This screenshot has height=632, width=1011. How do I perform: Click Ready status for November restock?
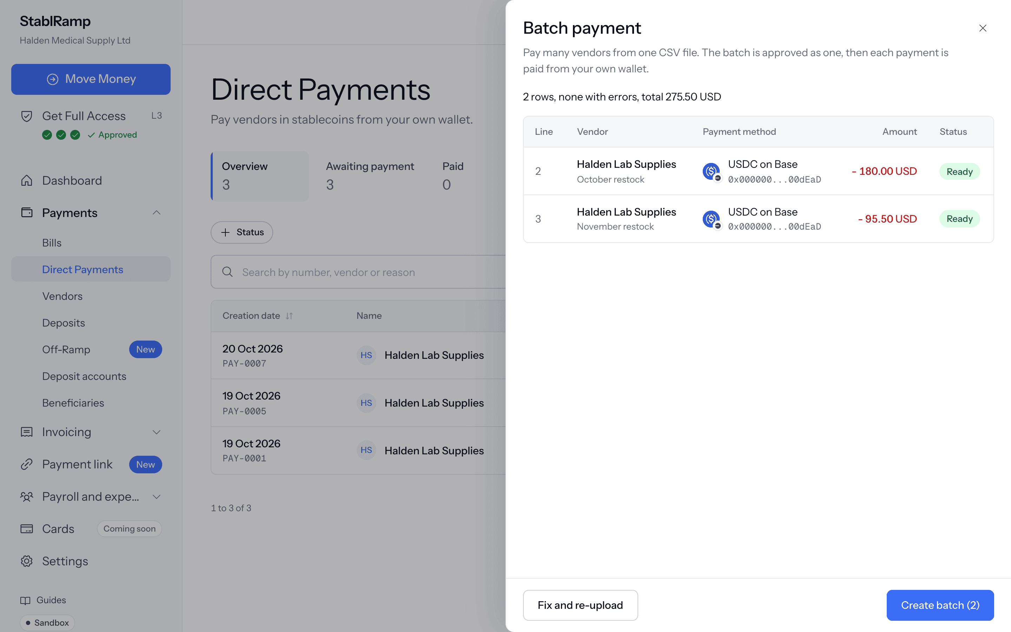click(x=959, y=219)
